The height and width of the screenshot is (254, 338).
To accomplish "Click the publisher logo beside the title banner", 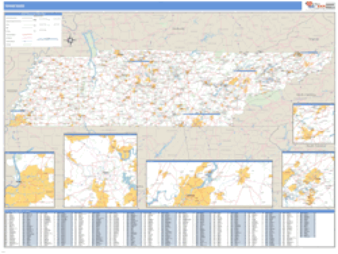I will (320, 5).
